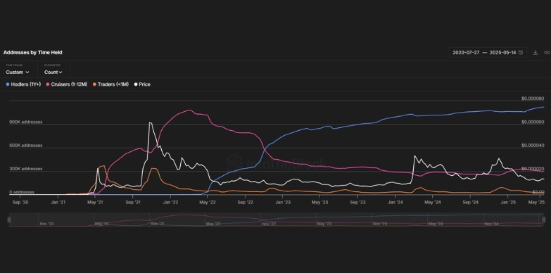Grab the right range slider handle
The height and width of the screenshot is (273, 551).
coord(544,220)
